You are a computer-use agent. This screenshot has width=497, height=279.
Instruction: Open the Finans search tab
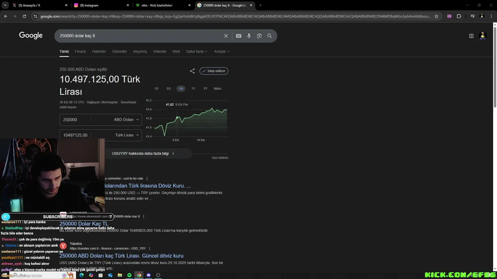click(80, 52)
